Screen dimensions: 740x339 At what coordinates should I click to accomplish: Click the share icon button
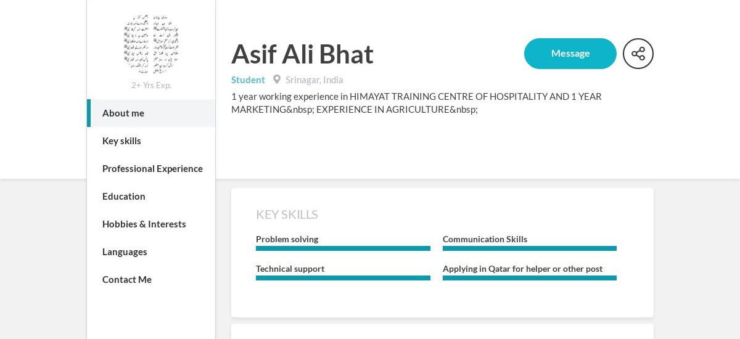point(638,54)
